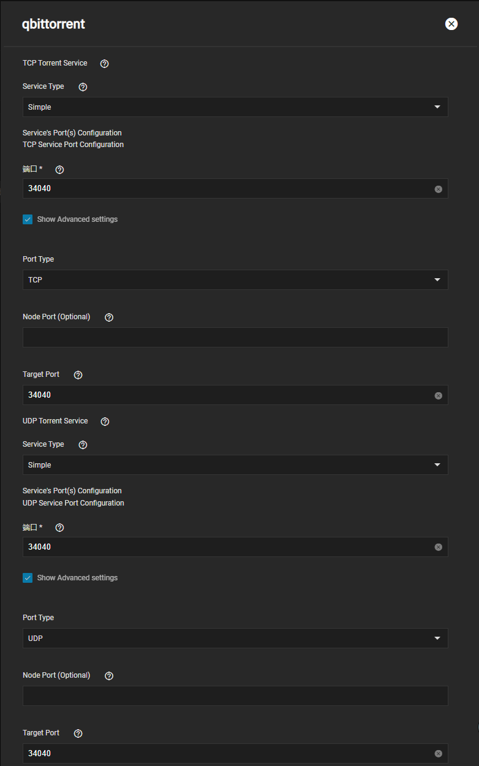Open help tooltip for TCP Torrent Service
The height and width of the screenshot is (766, 479).
pyautogui.click(x=104, y=63)
